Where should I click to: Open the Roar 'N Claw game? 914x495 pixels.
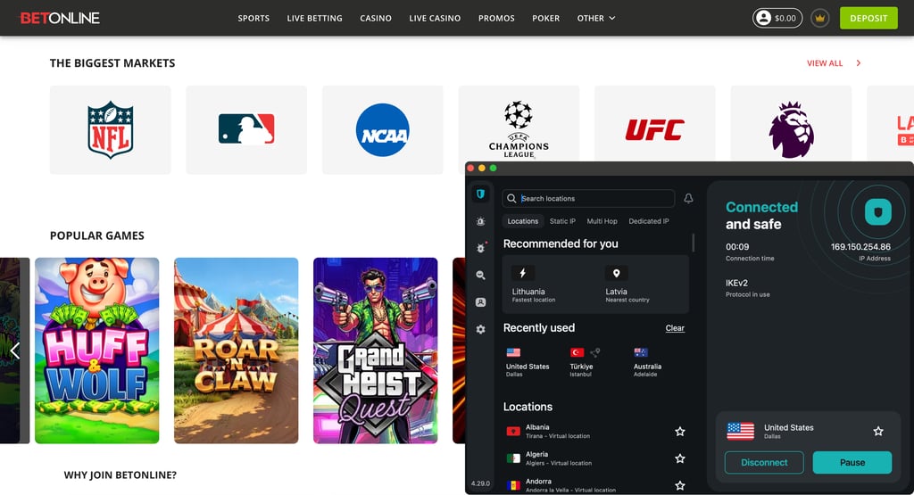236,351
